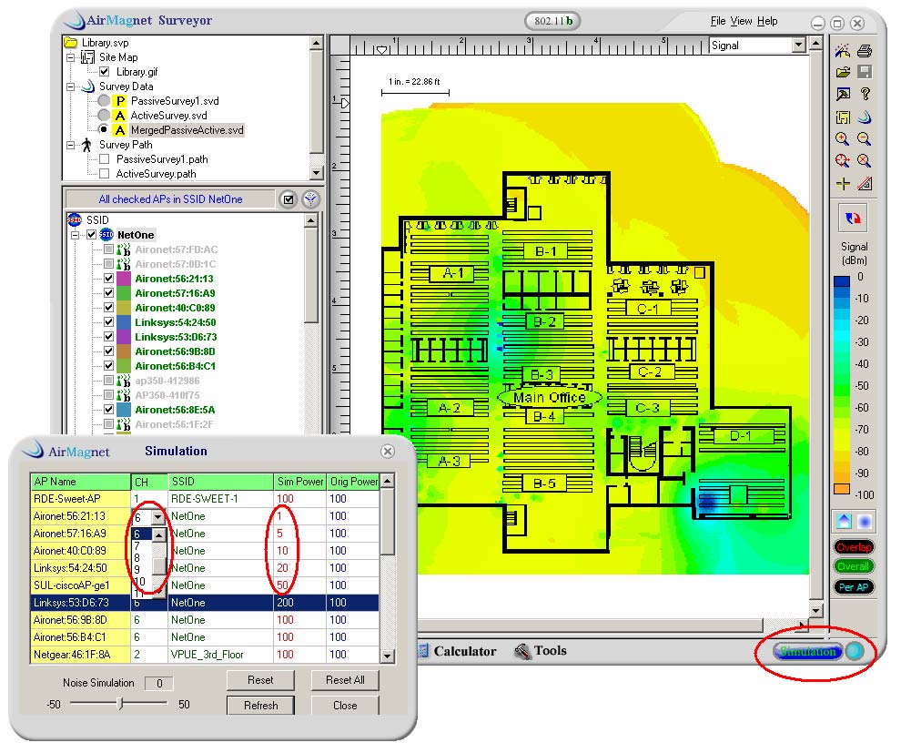901x753 pixels.
Task: Uncheck Linksys:54:24:50 in the AP tree
Action: pos(108,322)
